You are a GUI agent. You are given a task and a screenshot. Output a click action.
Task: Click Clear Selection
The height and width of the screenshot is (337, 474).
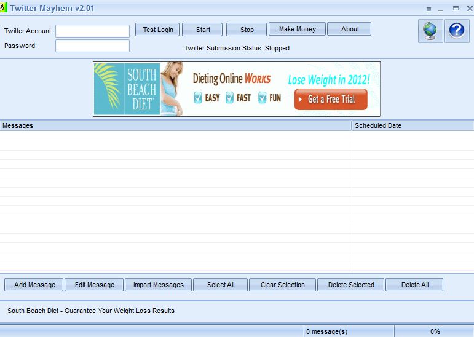[282, 285]
